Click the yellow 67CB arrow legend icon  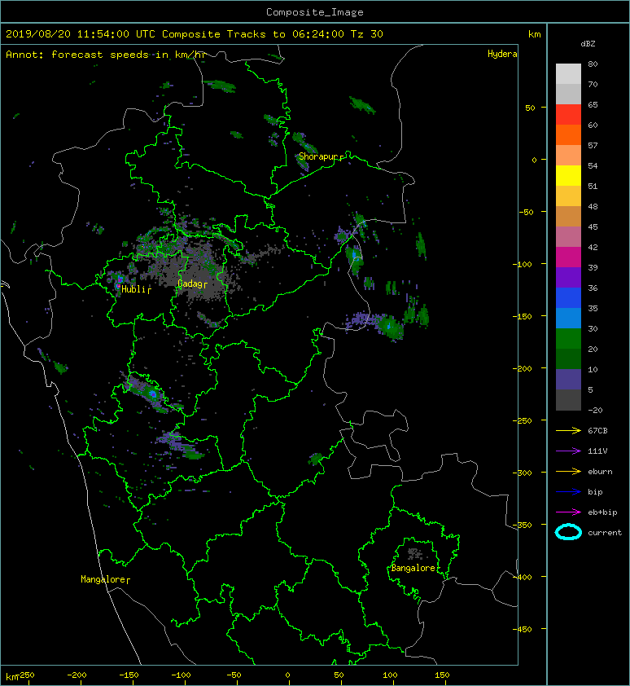[x=568, y=431]
